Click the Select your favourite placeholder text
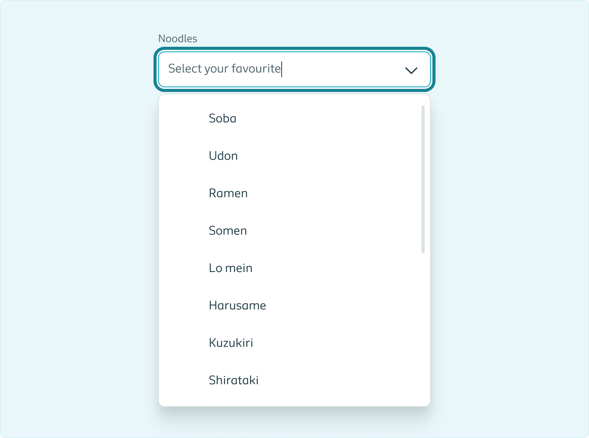589x438 pixels. [x=224, y=69]
